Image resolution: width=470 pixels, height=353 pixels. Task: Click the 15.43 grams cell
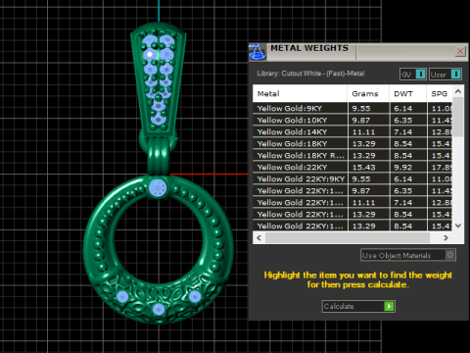pyautogui.click(x=368, y=167)
